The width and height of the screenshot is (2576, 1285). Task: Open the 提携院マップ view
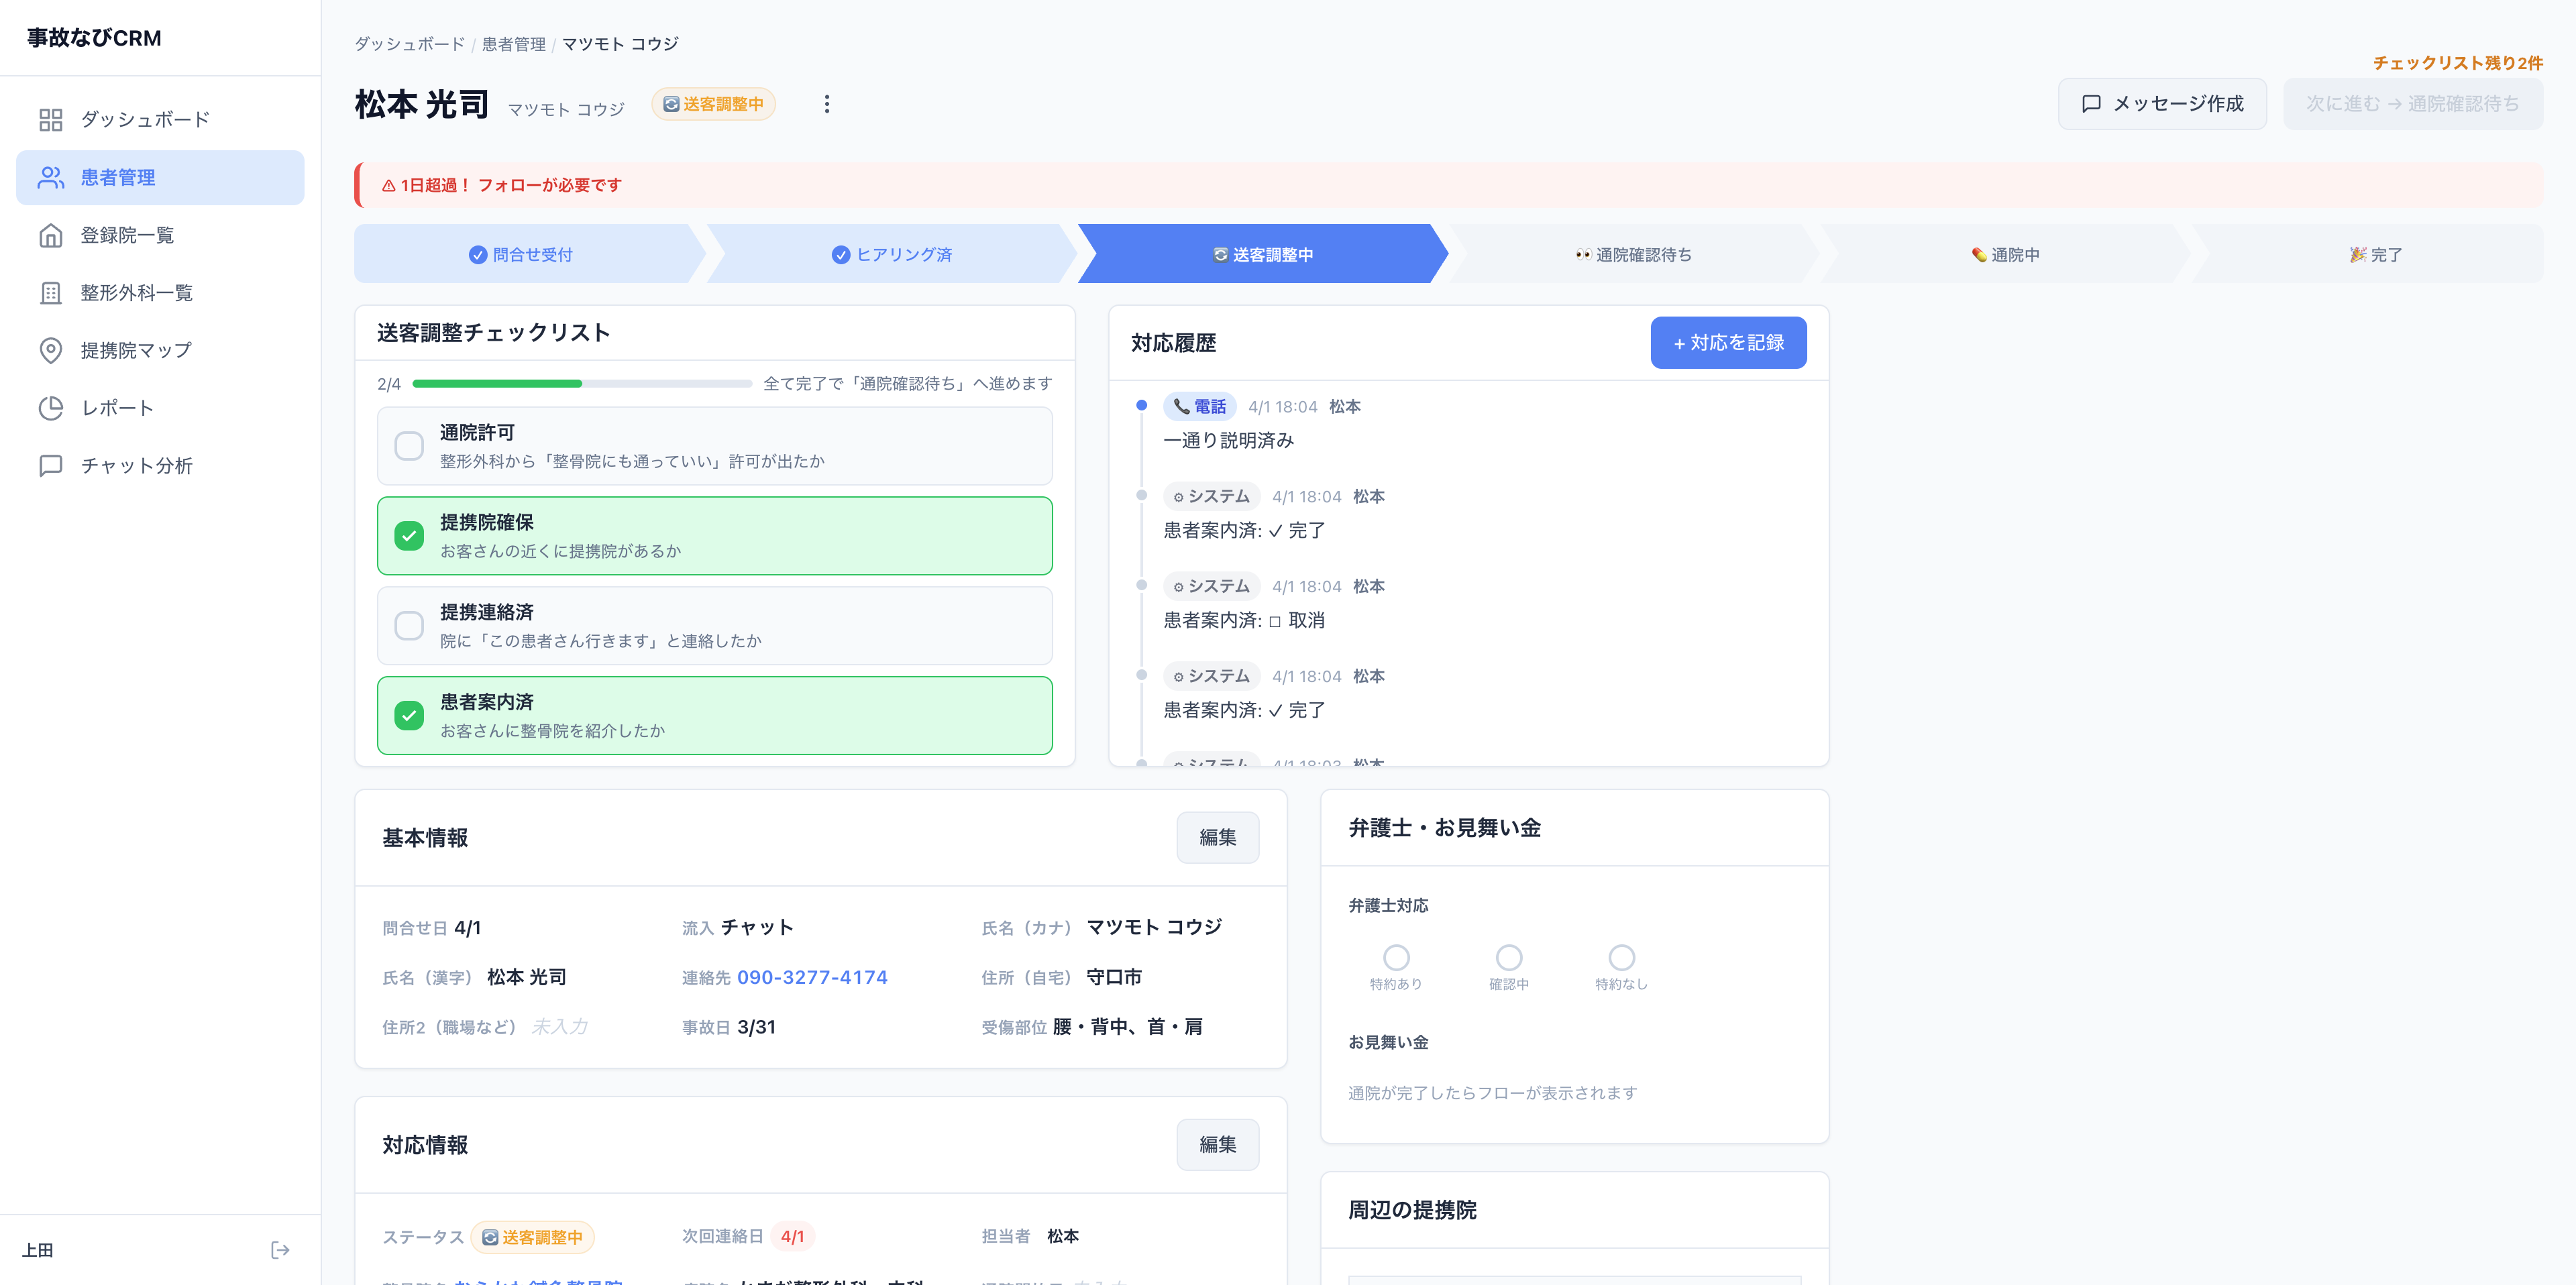click(x=134, y=350)
